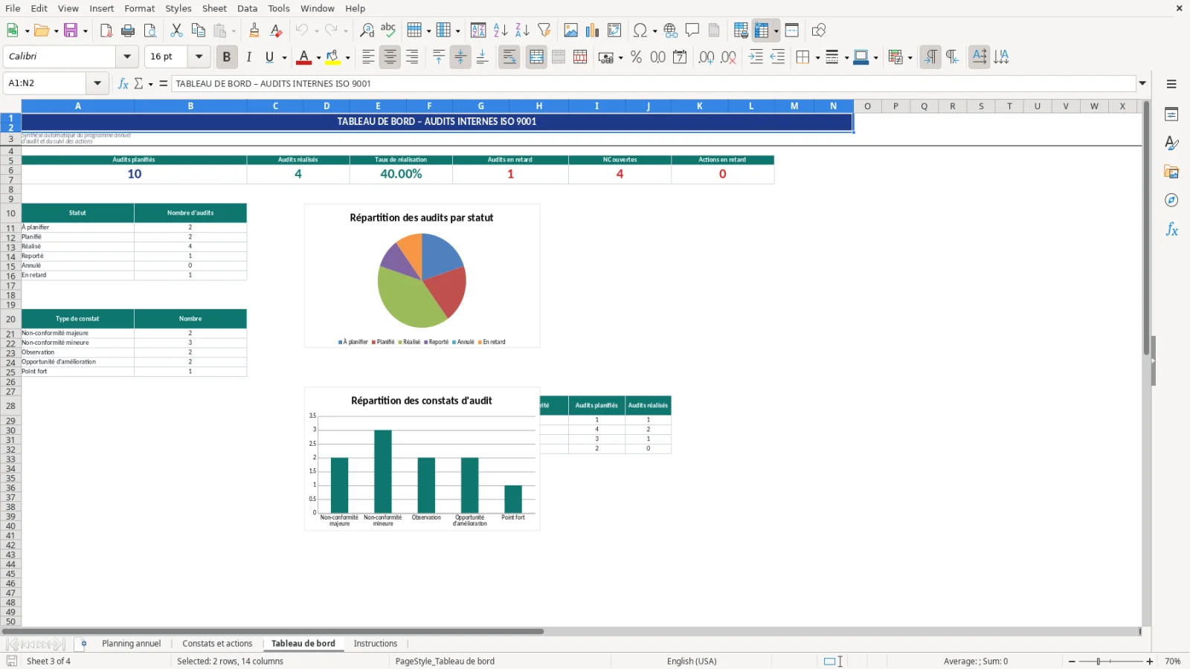Adjust the zoom slider

click(x=1099, y=662)
